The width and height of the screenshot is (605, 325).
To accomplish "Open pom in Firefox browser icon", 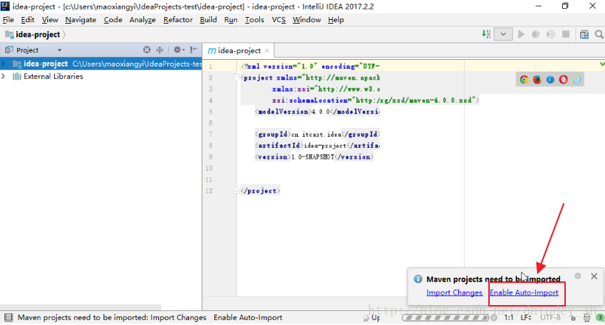I will [537, 80].
